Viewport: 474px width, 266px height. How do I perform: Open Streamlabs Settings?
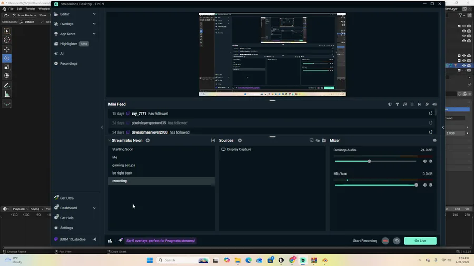(66, 228)
